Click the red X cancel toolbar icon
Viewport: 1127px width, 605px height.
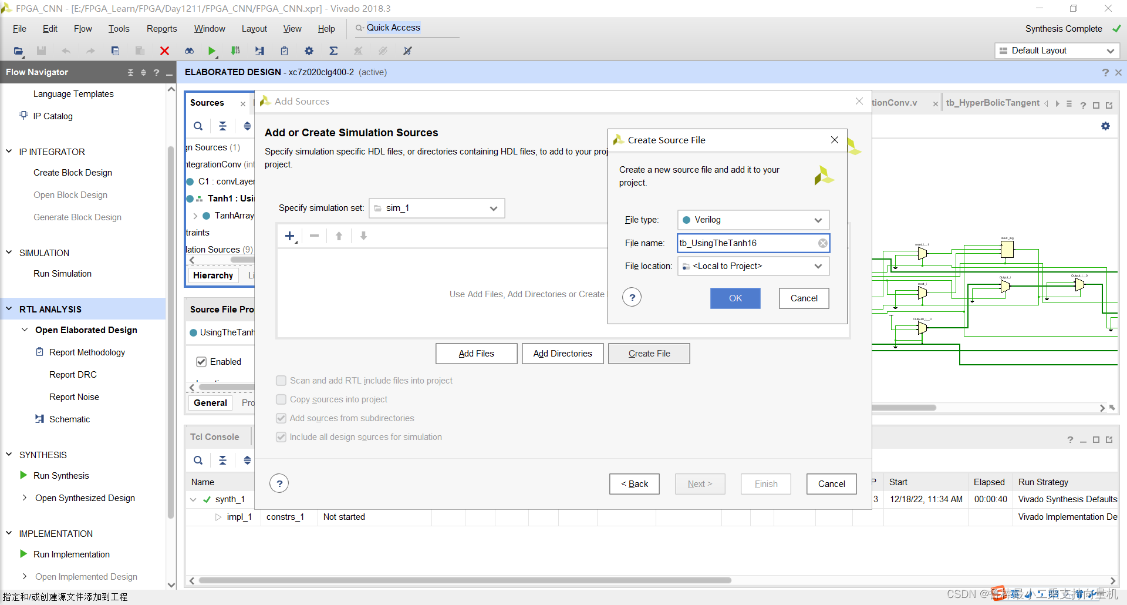point(164,51)
